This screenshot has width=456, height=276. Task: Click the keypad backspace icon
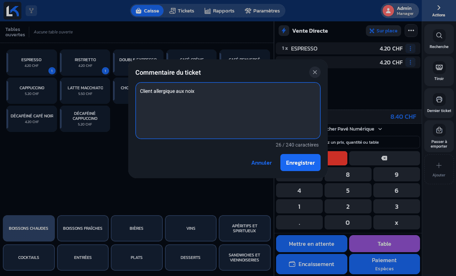click(x=384, y=158)
